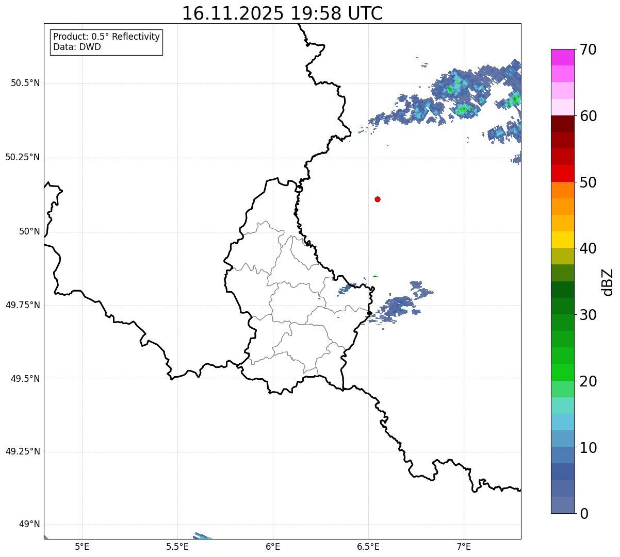Click the colorbar tick label 20

point(588,381)
